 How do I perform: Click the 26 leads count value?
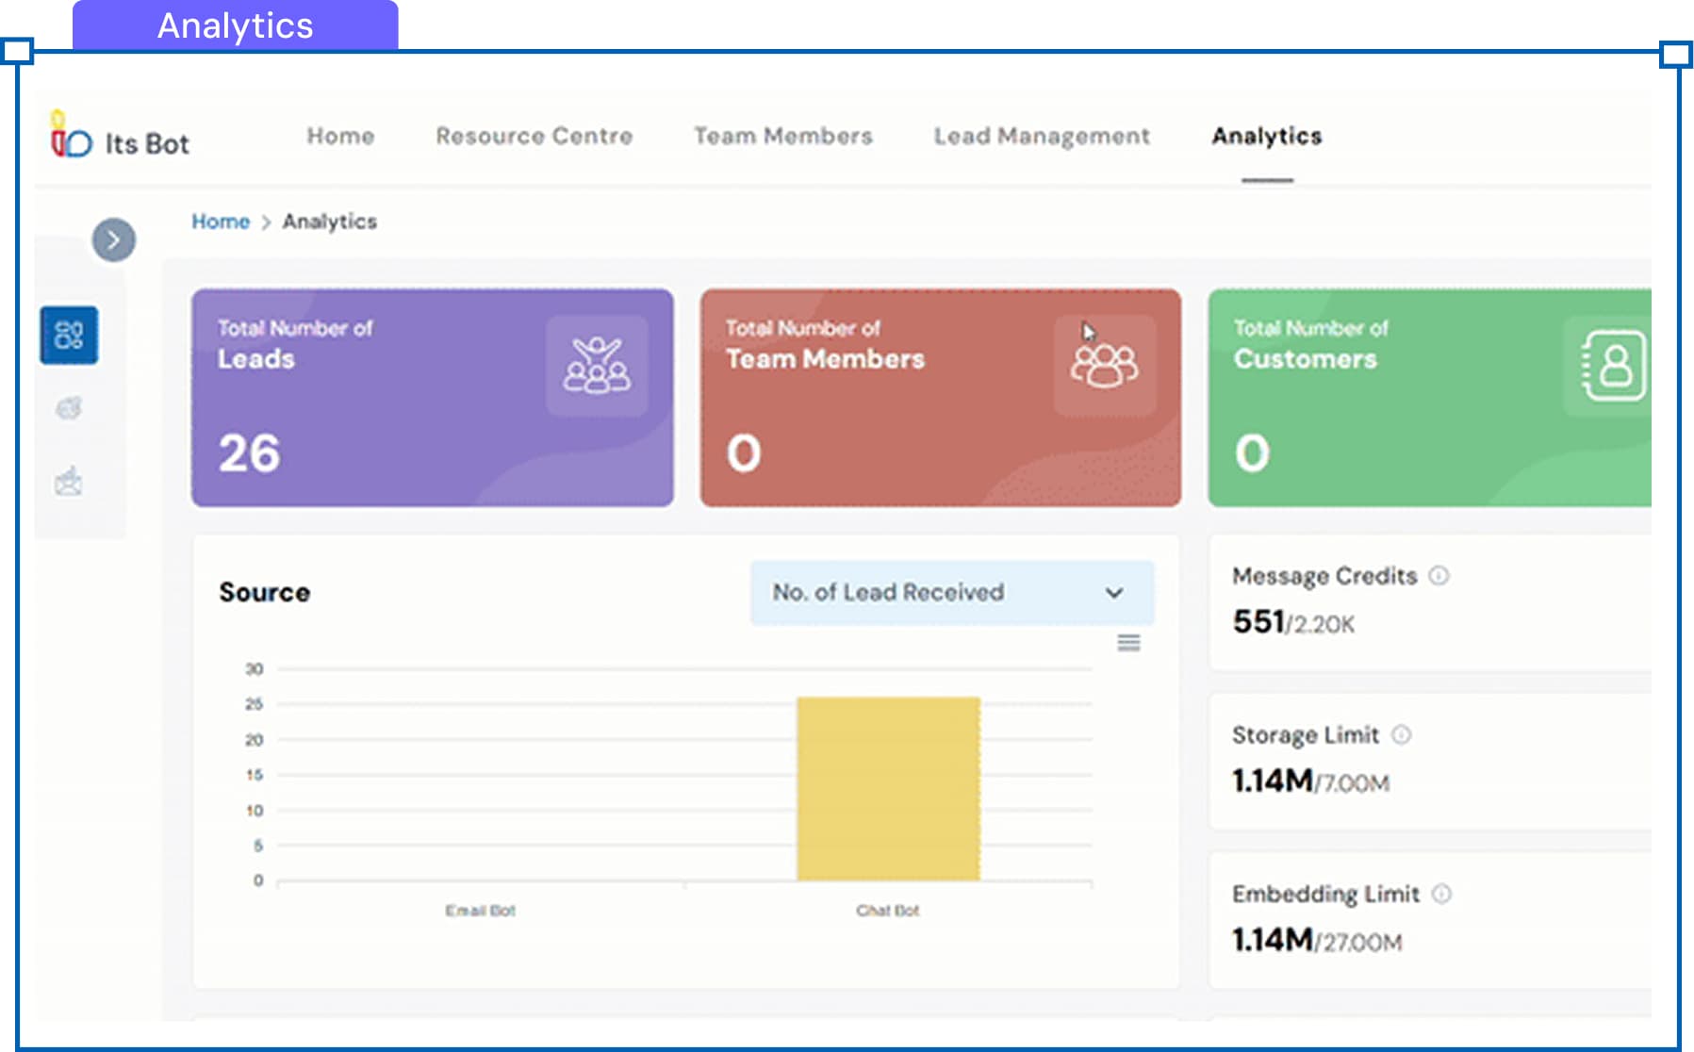click(250, 453)
